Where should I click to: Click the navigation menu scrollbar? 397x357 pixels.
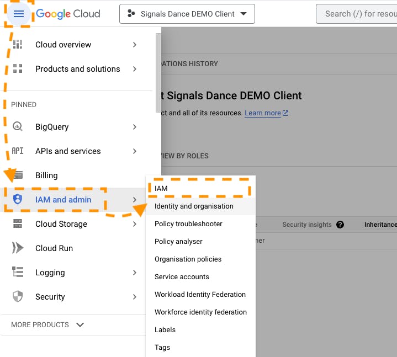158,73
